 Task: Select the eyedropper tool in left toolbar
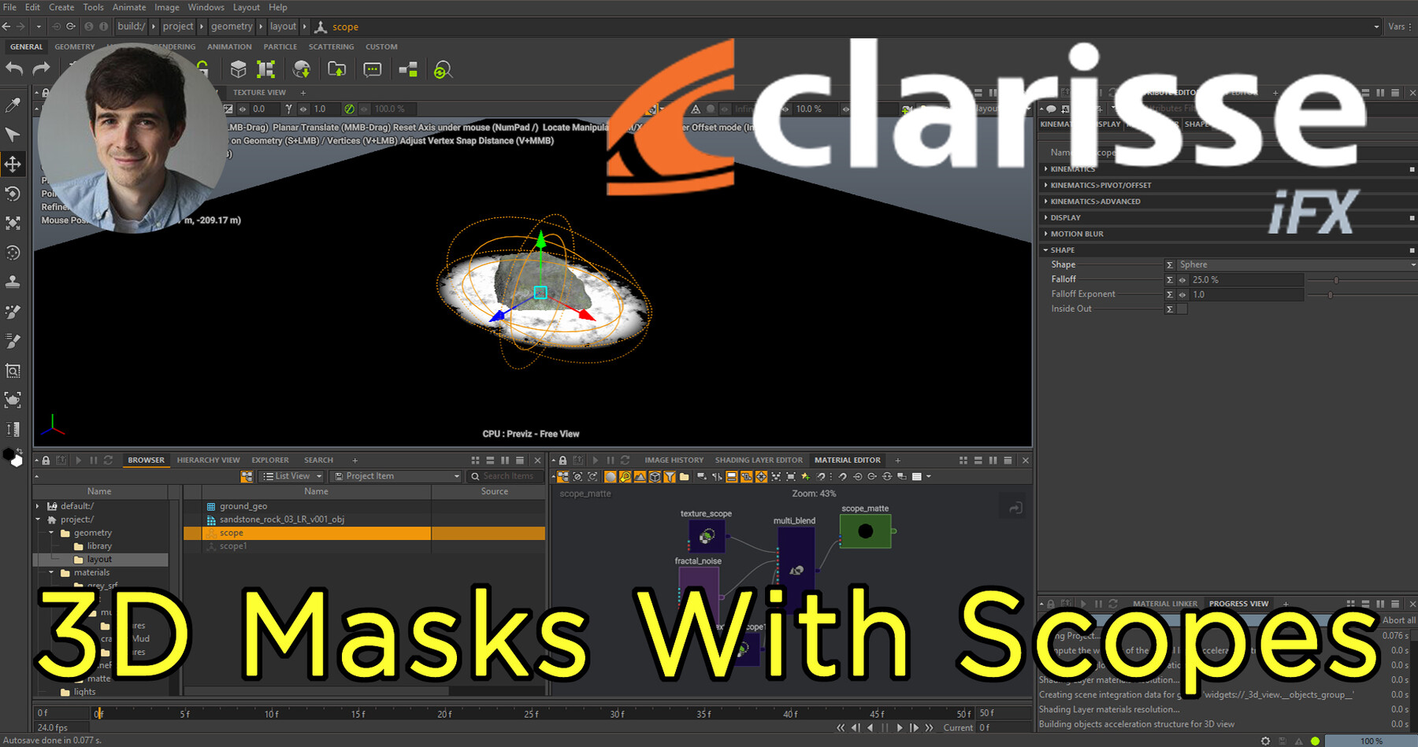pos(13,105)
